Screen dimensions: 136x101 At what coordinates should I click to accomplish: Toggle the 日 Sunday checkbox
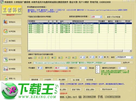point(75,58)
